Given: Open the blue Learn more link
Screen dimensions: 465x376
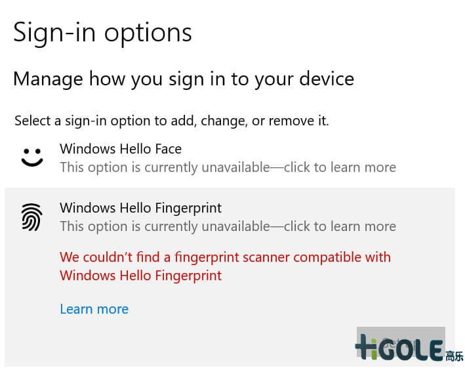Looking at the screenshot, I should coord(94,309).
